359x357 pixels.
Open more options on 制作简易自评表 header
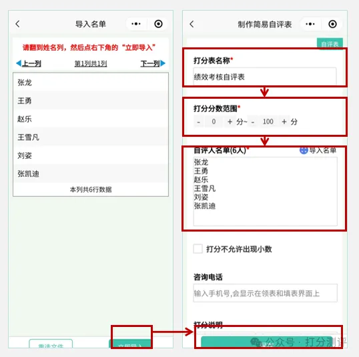point(310,24)
